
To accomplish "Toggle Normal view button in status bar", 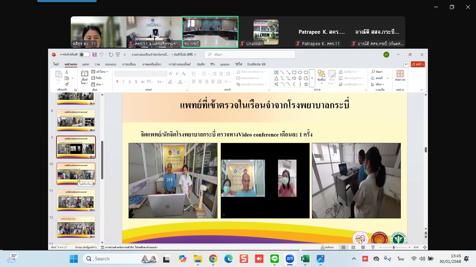I will click(344, 247).
